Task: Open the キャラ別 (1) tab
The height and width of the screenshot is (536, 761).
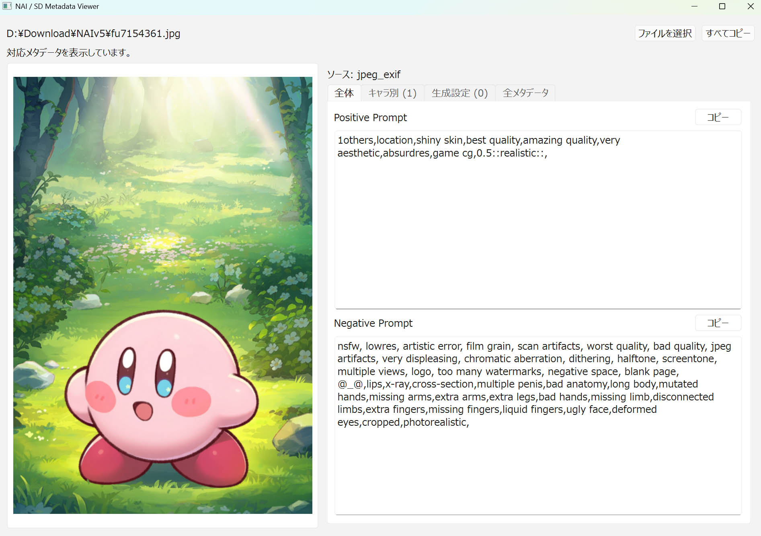Action: point(392,93)
